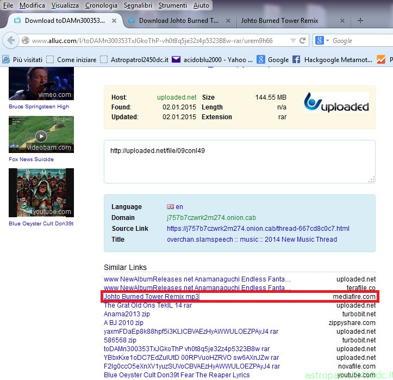This screenshot has width=393, height=380.
Task: Click the zippyshare.com host text
Action: click(x=352, y=322)
